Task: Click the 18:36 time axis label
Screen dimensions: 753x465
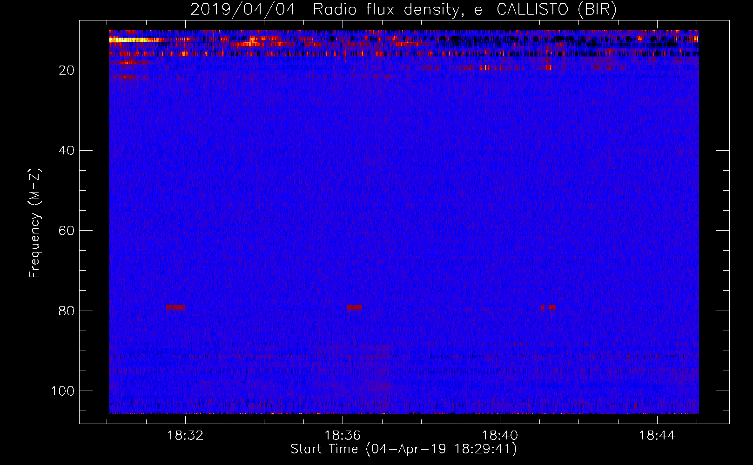Action: click(343, 436)
